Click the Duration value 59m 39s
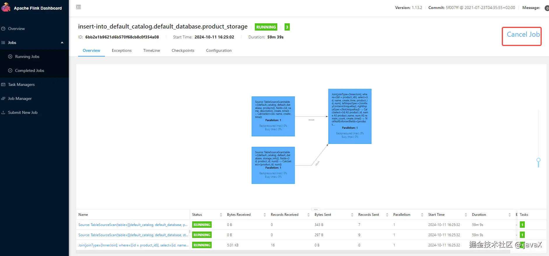 [276, 37]
